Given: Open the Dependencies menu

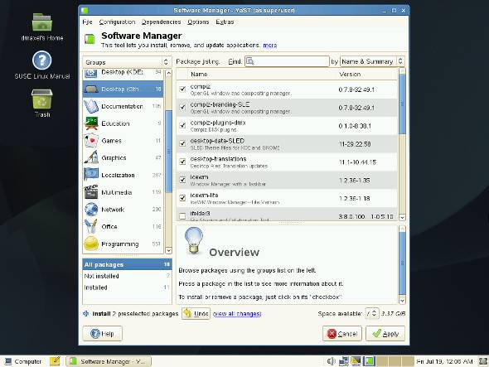Looking at the screenshot, I should [x=162, y=22].
